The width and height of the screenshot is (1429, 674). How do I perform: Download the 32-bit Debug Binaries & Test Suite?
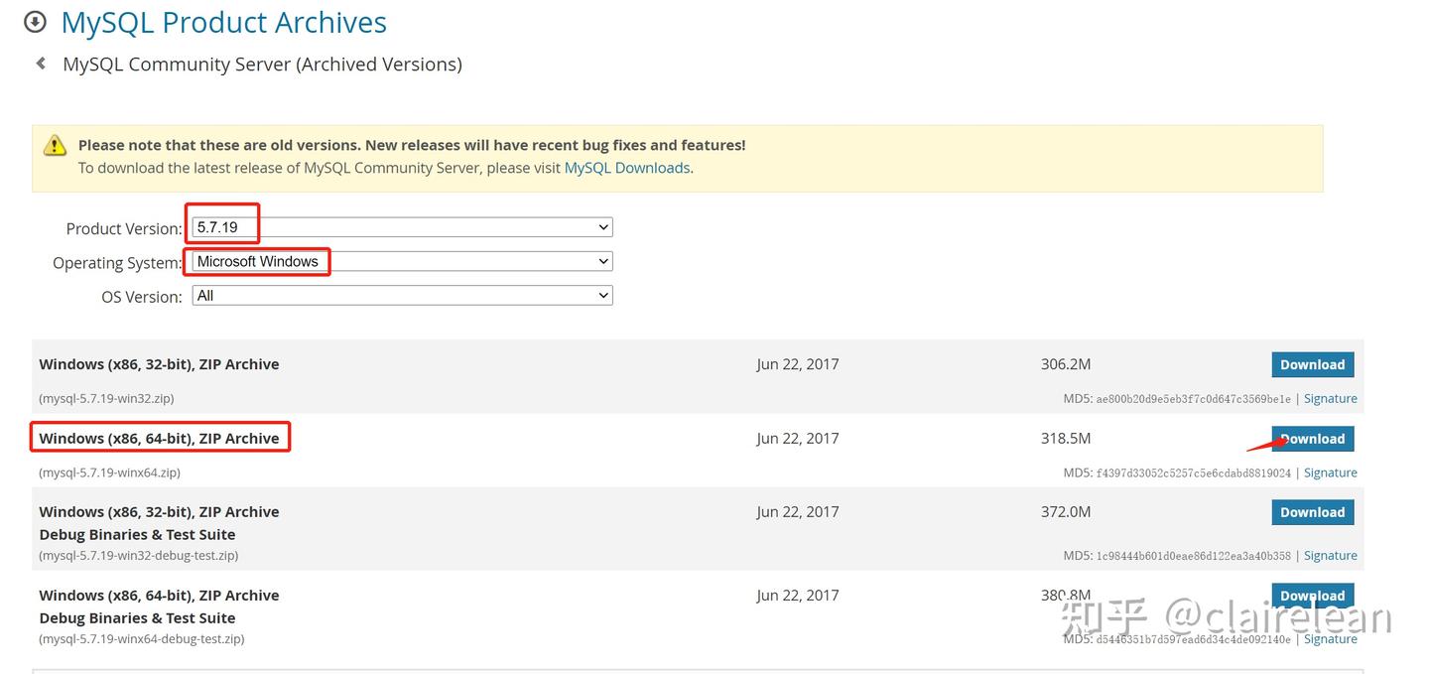click(x=1312, y=512)
